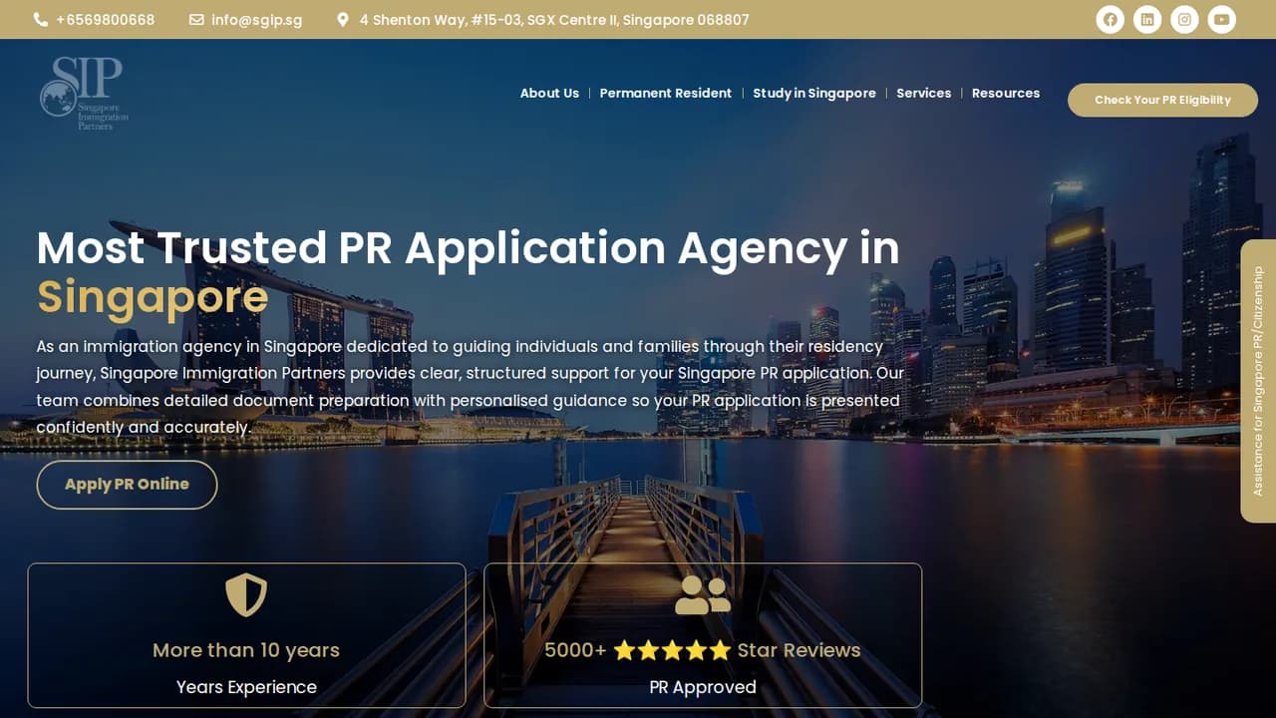The height and width of the screenshot is (718, 1276).
Task: Open the 4 Shenton Way address link
Action: tap(554, 20)
